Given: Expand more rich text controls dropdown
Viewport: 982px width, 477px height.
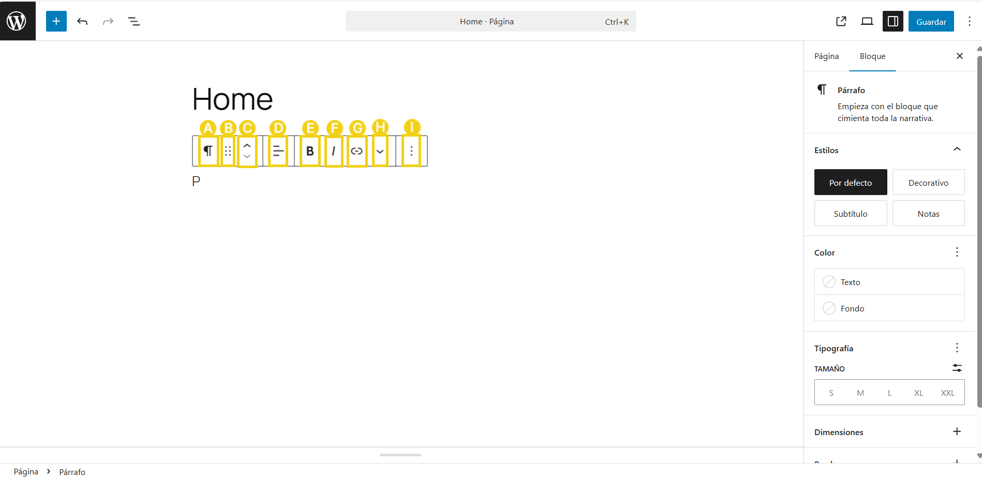Looking at the screenshot, I should pyautogui.click(x=380, y=151).
